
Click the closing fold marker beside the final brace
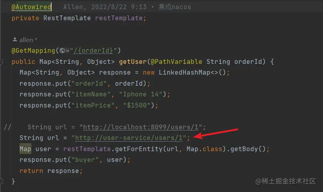pos(1,181)
